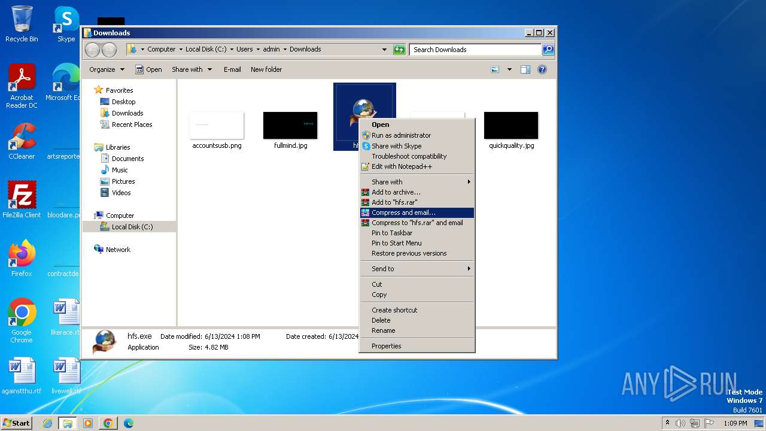Image resolution: width=766 pixels, height=431 pixels.
Task: Choose Add to "hfs.rar" in context menu
Action: (417, 202)
